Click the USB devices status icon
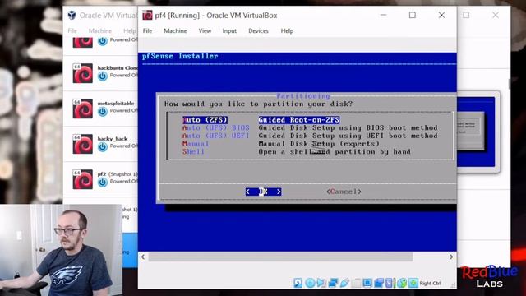The height and width of the screenshot is (296, 526). point(344,283)
